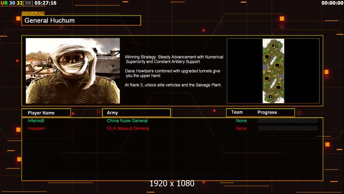
Task: Select player meysam
Action: [x=36, y=128]
